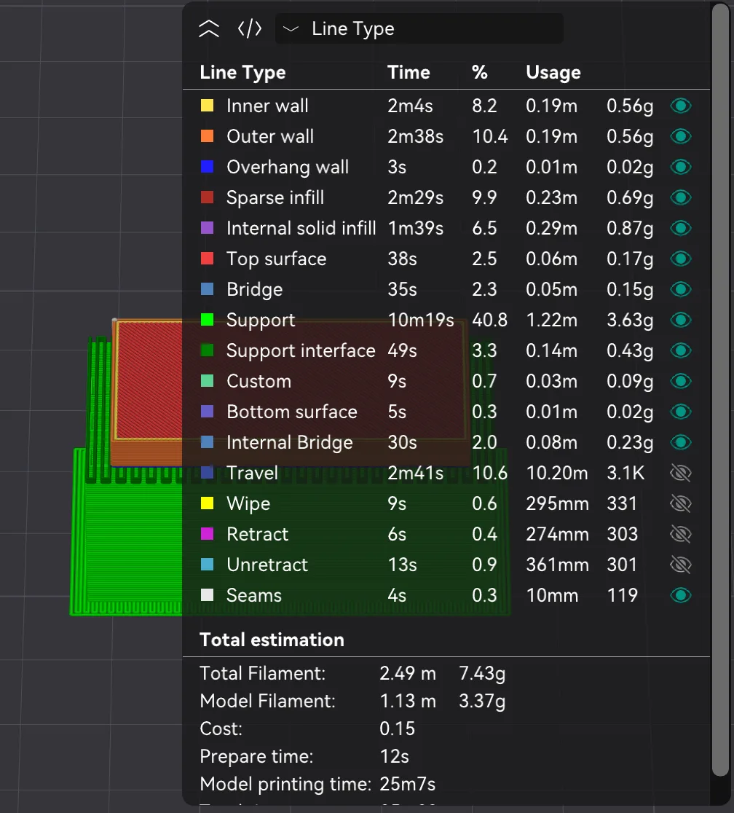This screenshot has width=734, height=813.
Task: Click the Cost value 0.15
Action: [397, 728]
